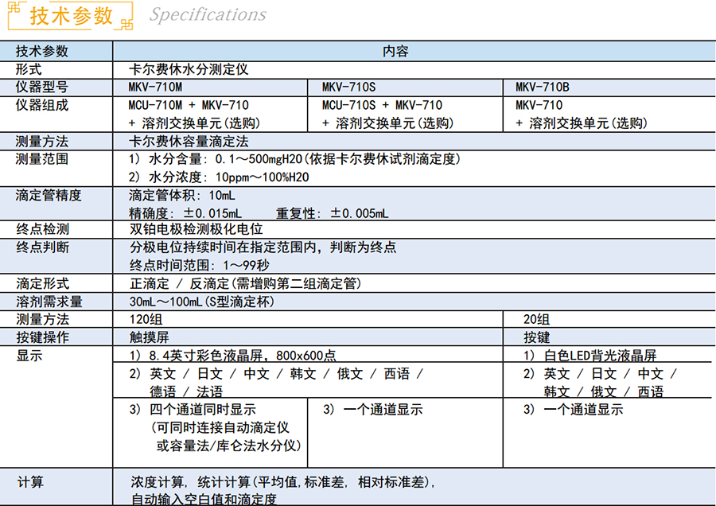Click the 卡尔费休水分测定仪 text
Viewport: 716px width, 506px height.
(x=189, y=69)
